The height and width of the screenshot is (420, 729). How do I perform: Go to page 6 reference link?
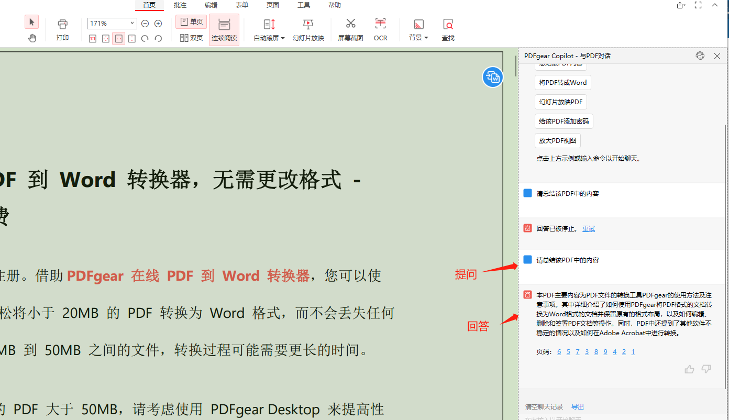[559, 352]
